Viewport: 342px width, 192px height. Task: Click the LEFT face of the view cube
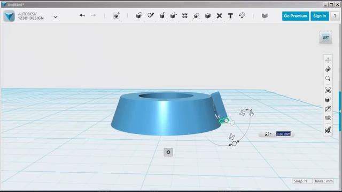click(x=325, y=38)
